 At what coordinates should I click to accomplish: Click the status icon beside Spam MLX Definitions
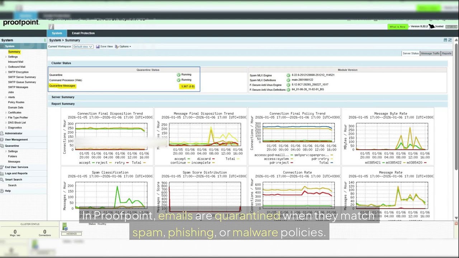tap(288, 80)
